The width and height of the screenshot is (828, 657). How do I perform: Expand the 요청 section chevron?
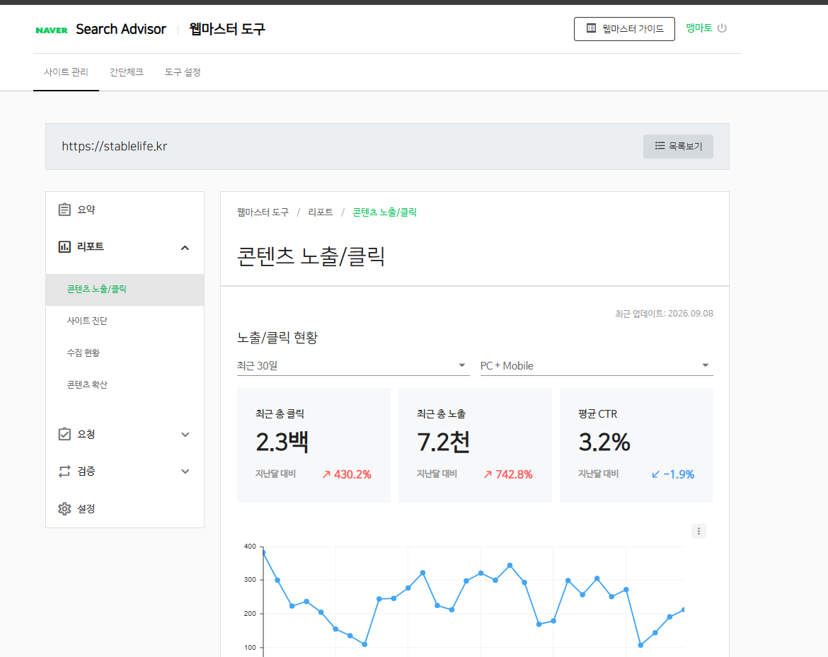[185, 435]
